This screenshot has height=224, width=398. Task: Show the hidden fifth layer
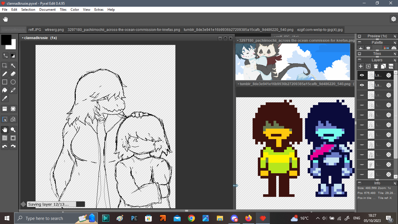362,115
